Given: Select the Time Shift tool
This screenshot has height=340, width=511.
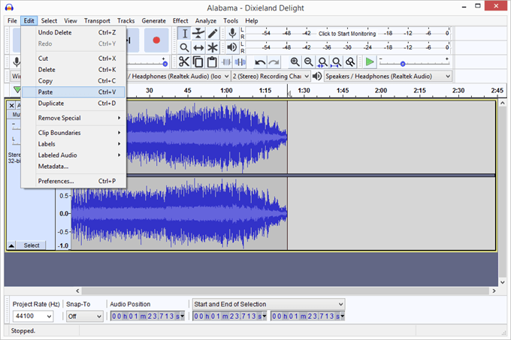Looking at the screenshot, I should click(x=198, y=48).
